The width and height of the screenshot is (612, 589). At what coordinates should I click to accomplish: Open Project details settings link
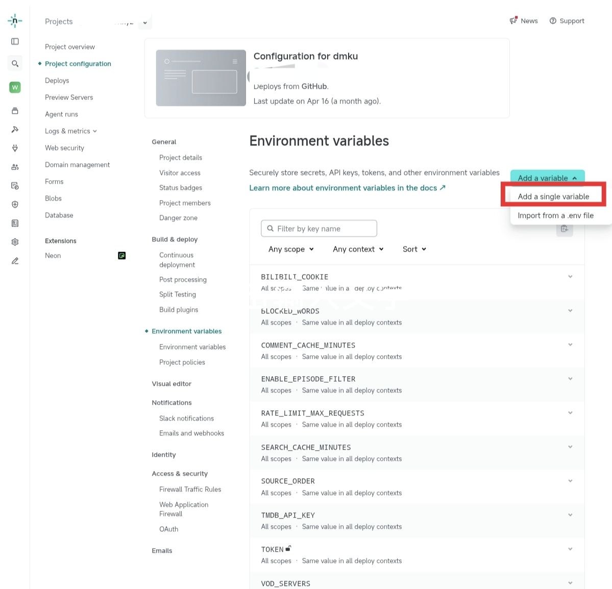point(181,158)
